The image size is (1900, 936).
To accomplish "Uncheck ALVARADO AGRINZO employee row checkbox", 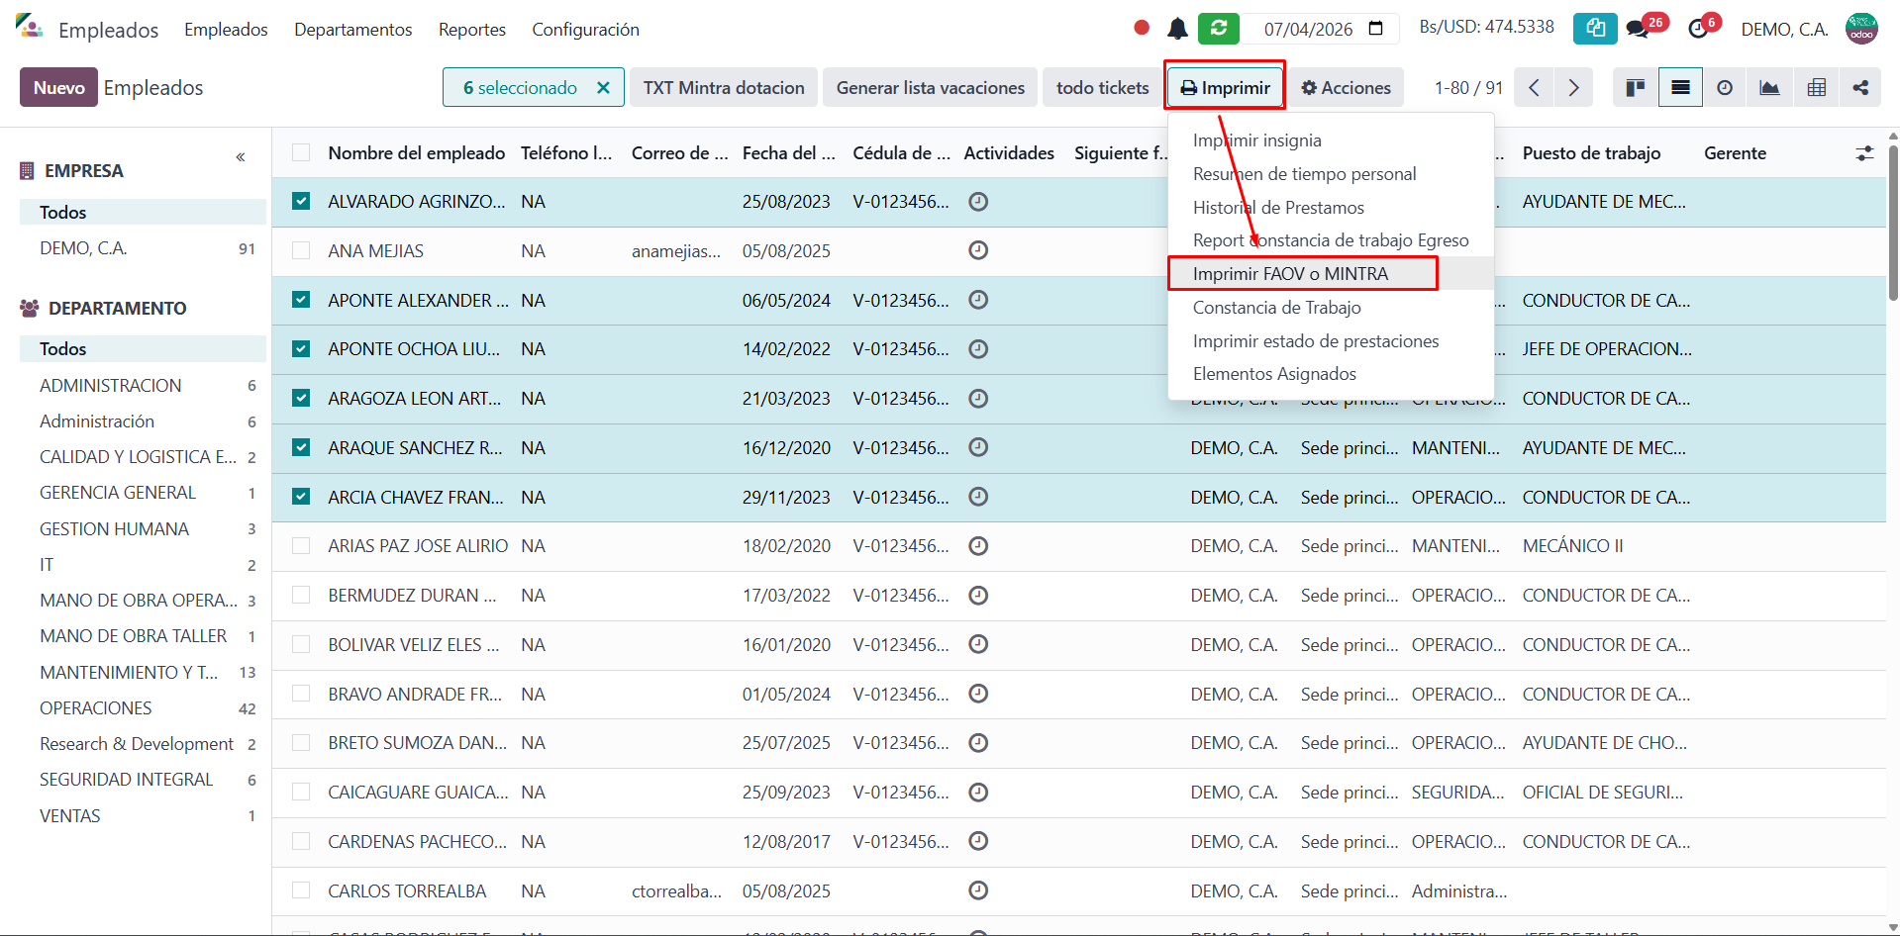I will click(x=301, y=202).
